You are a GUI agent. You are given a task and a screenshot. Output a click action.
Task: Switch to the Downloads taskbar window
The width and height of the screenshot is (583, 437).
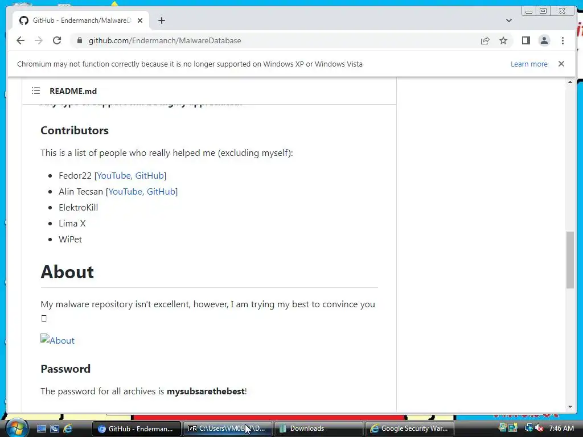click(x=319, y=428)
